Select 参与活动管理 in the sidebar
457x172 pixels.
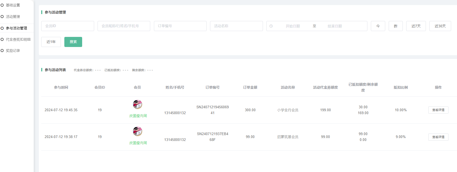[16, 28]
